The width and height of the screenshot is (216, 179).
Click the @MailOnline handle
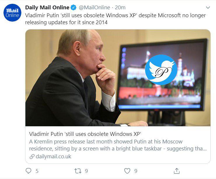click(x=94, y=8)
